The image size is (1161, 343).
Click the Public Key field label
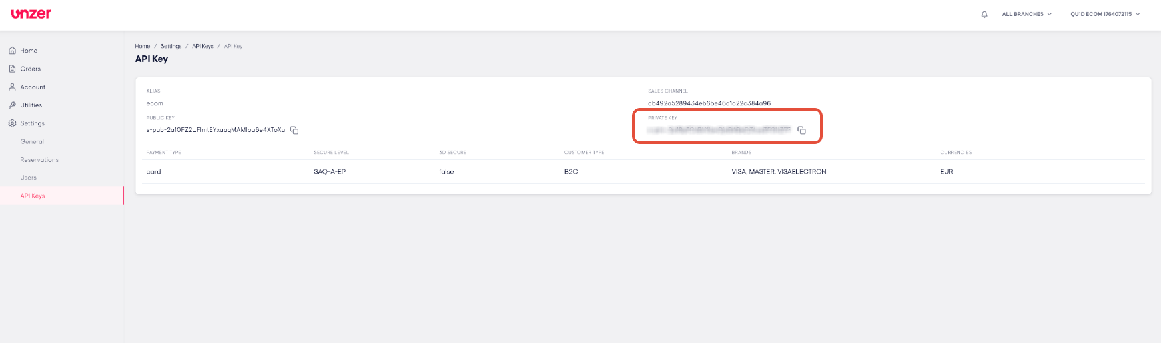pos(161,118)
